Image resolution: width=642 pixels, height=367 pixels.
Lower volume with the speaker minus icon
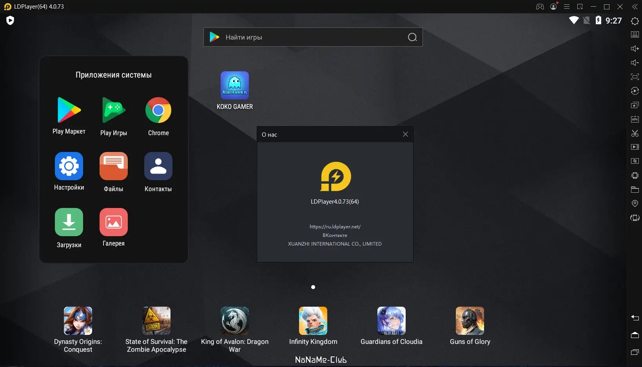tap(635, 63)
